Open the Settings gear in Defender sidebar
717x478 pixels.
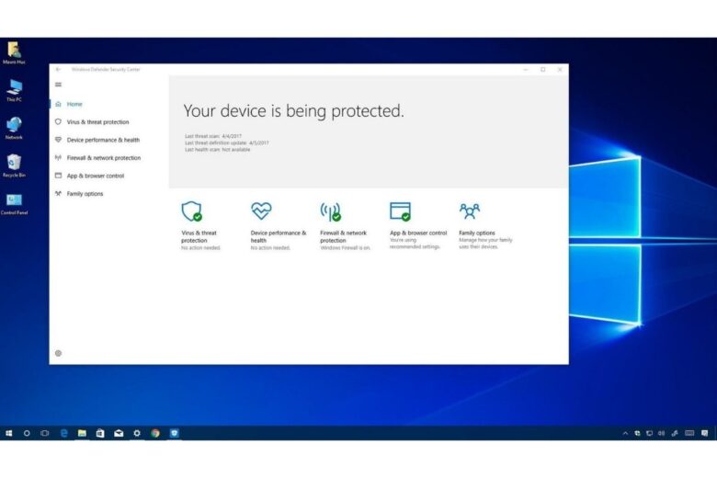(x=58, y=353)
